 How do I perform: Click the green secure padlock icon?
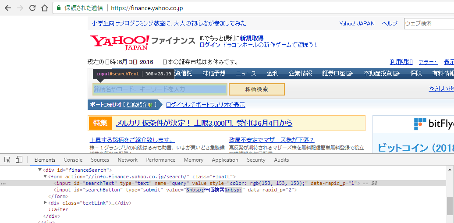pos(59,8)
